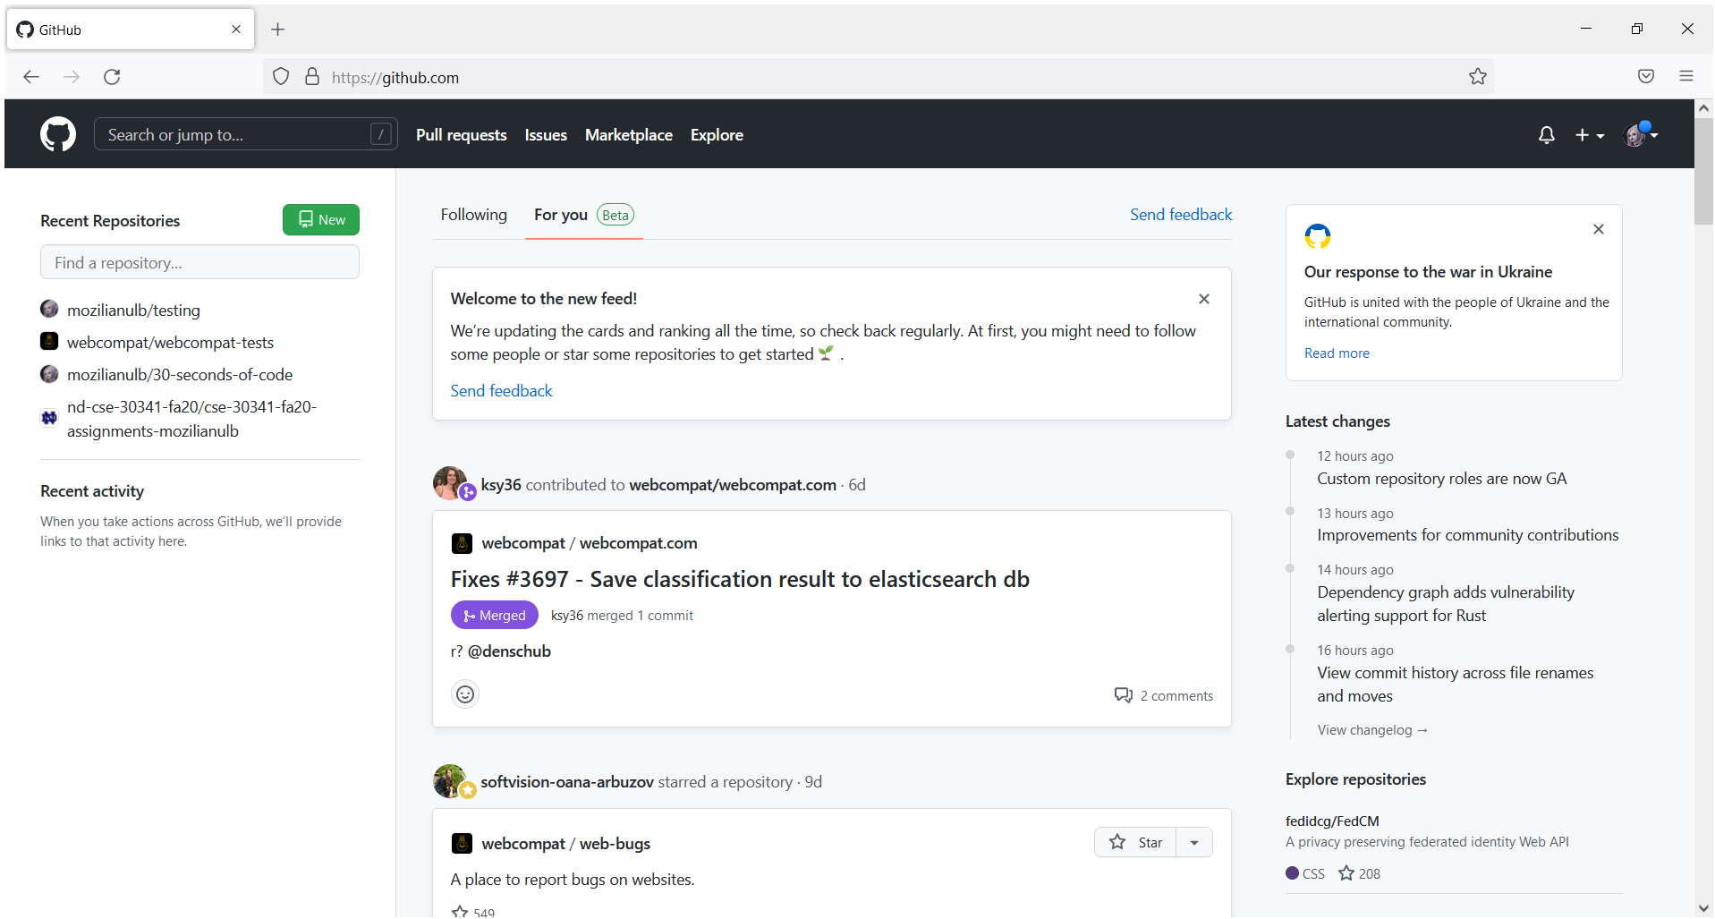
Task: Expand the Star button list dropdown
Action: (x=1194, y=842)
